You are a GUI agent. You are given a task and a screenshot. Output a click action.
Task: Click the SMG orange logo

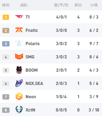pyautogui.click(x=19, y=57)
